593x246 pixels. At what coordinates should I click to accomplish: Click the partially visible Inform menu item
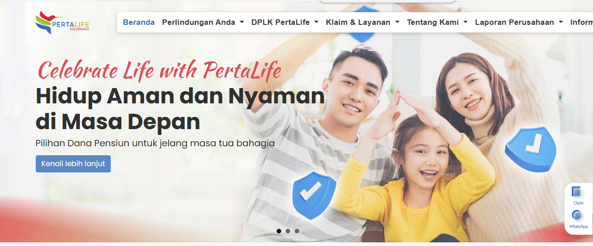click(581, 22)
